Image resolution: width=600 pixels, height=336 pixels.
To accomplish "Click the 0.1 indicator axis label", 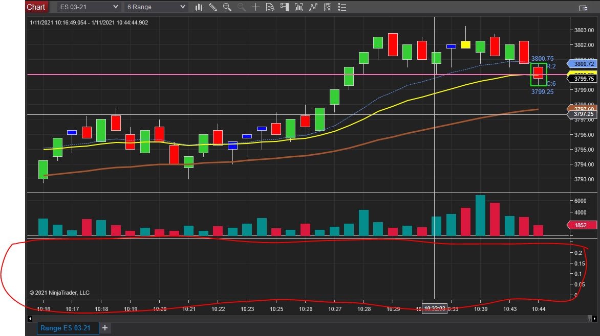I will pos(578,274).
